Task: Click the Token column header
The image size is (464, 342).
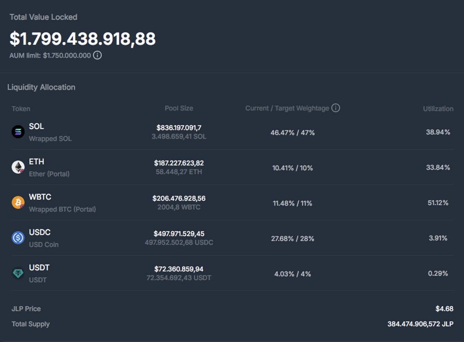Action: click(21, 109)
